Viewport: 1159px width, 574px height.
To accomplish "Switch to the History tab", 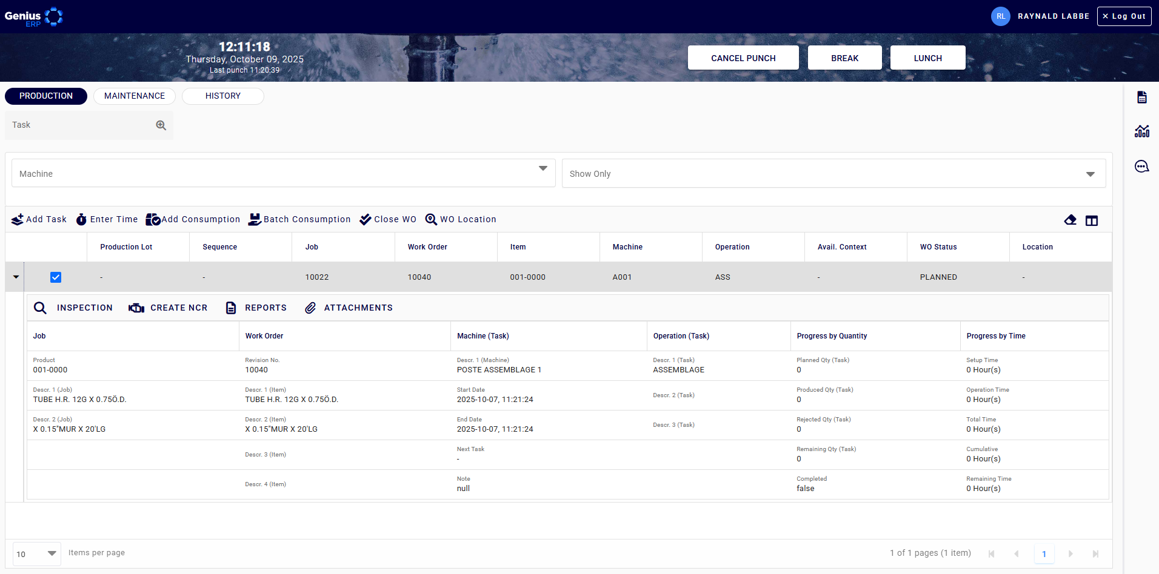I will click(x=222, y=96).
